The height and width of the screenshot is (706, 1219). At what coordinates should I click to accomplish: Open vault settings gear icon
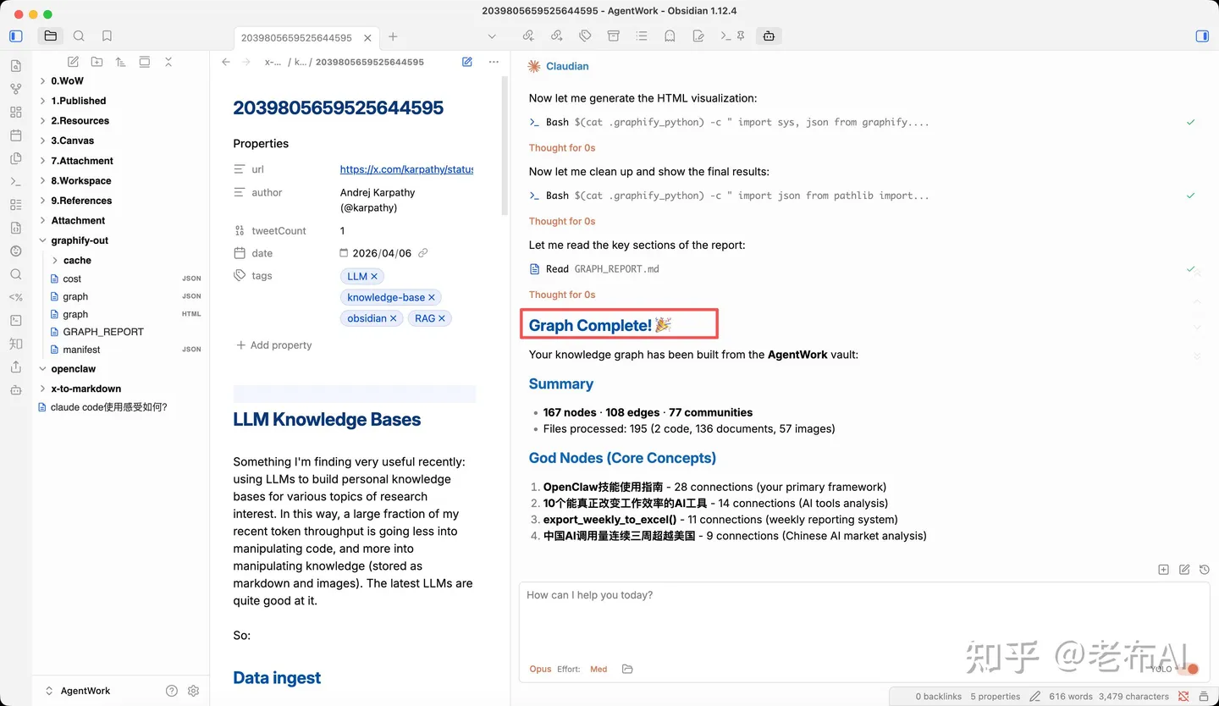coord(193,691)
